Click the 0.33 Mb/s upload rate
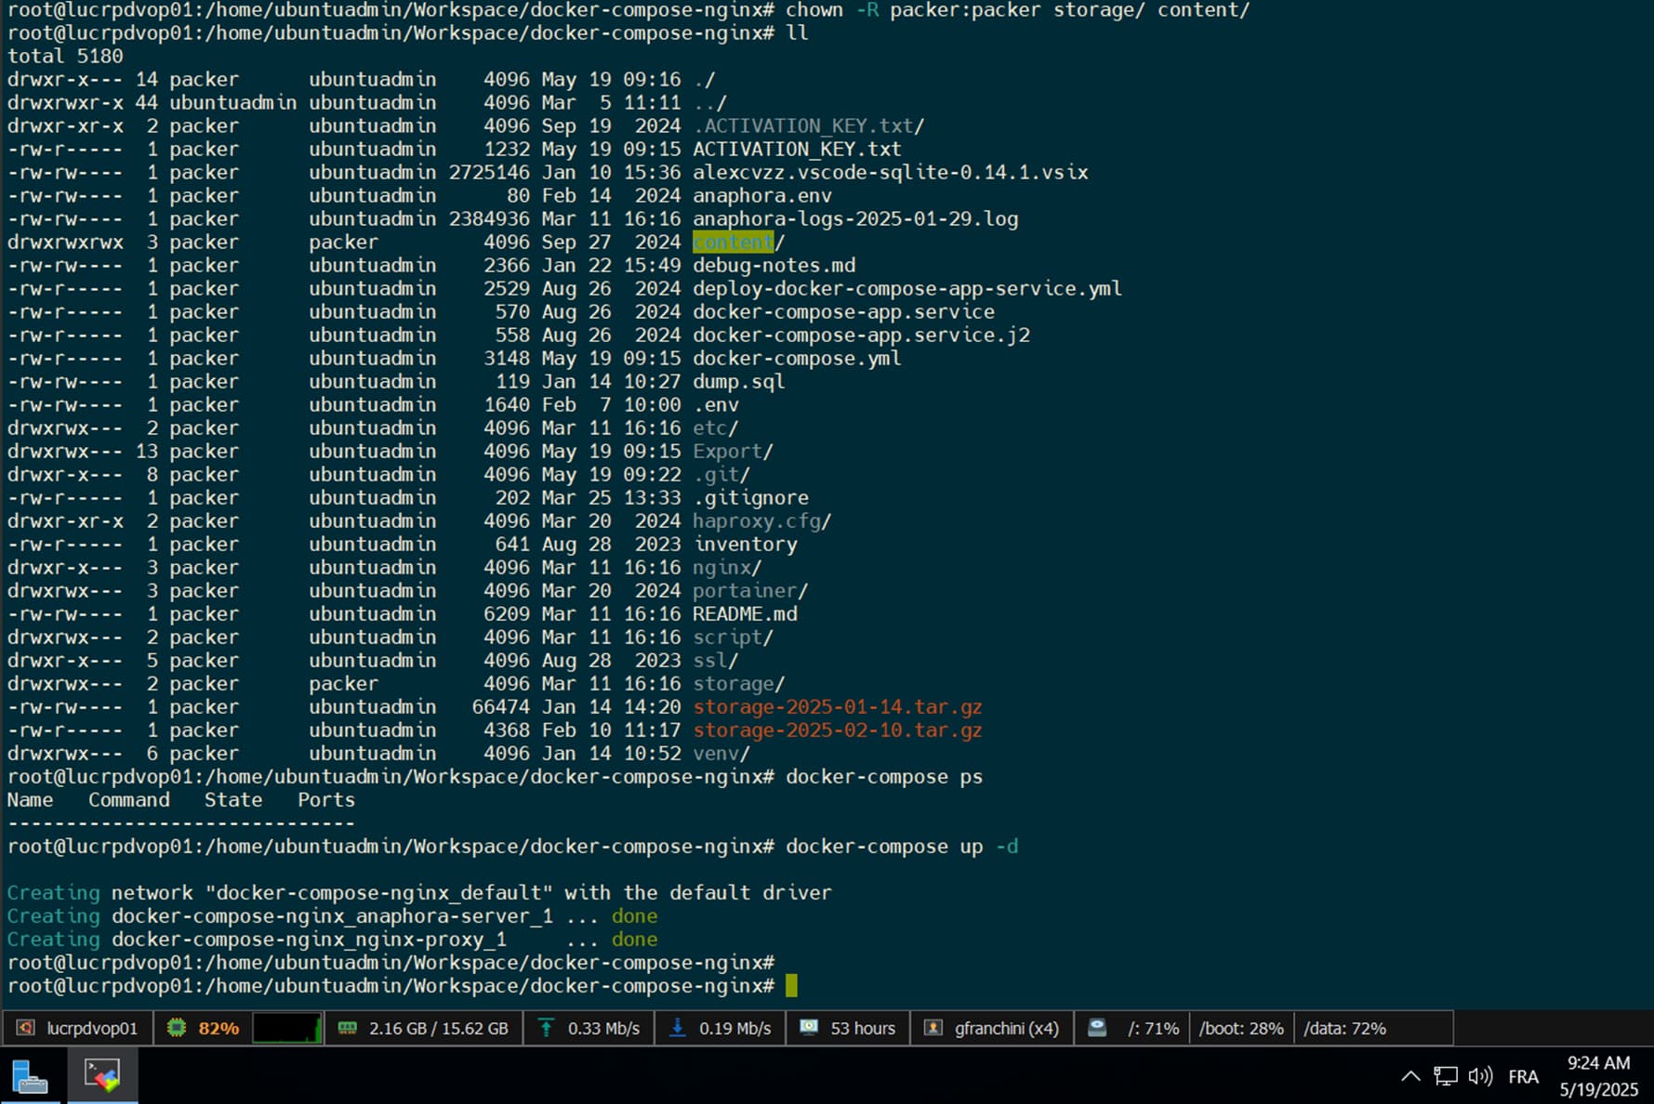The width and height of the screenshot is (1654, 1104). tap(603, 1028)
